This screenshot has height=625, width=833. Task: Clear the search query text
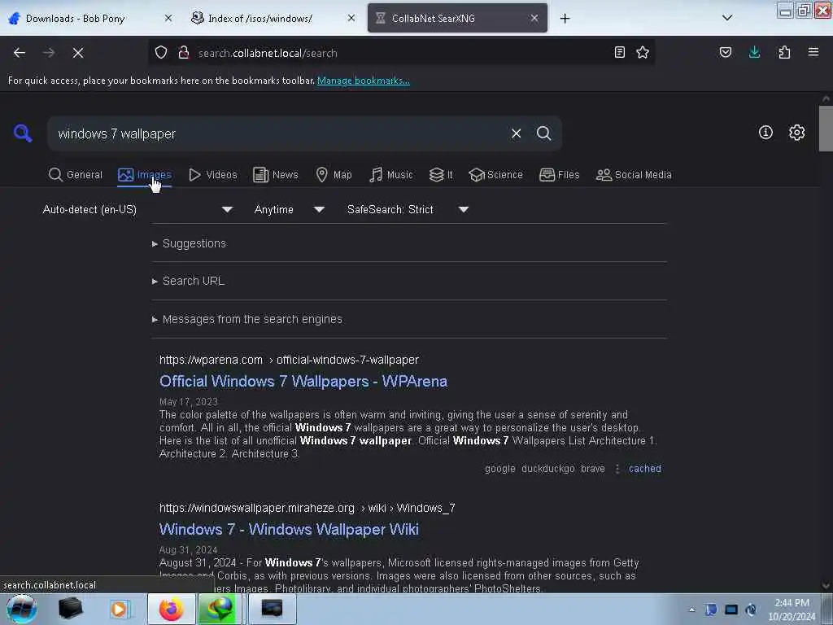point(516,133)
